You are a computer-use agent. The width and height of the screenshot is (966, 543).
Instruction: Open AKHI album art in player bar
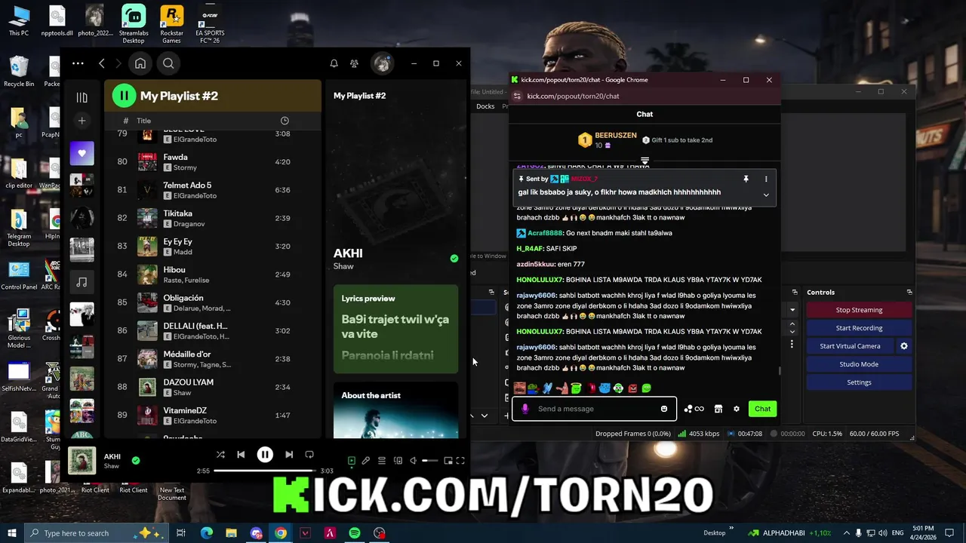click(x=82, y=461)
